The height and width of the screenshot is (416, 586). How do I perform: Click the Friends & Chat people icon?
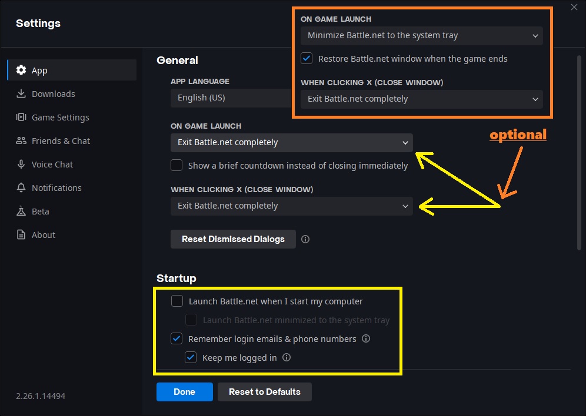(x=21, y=141)
